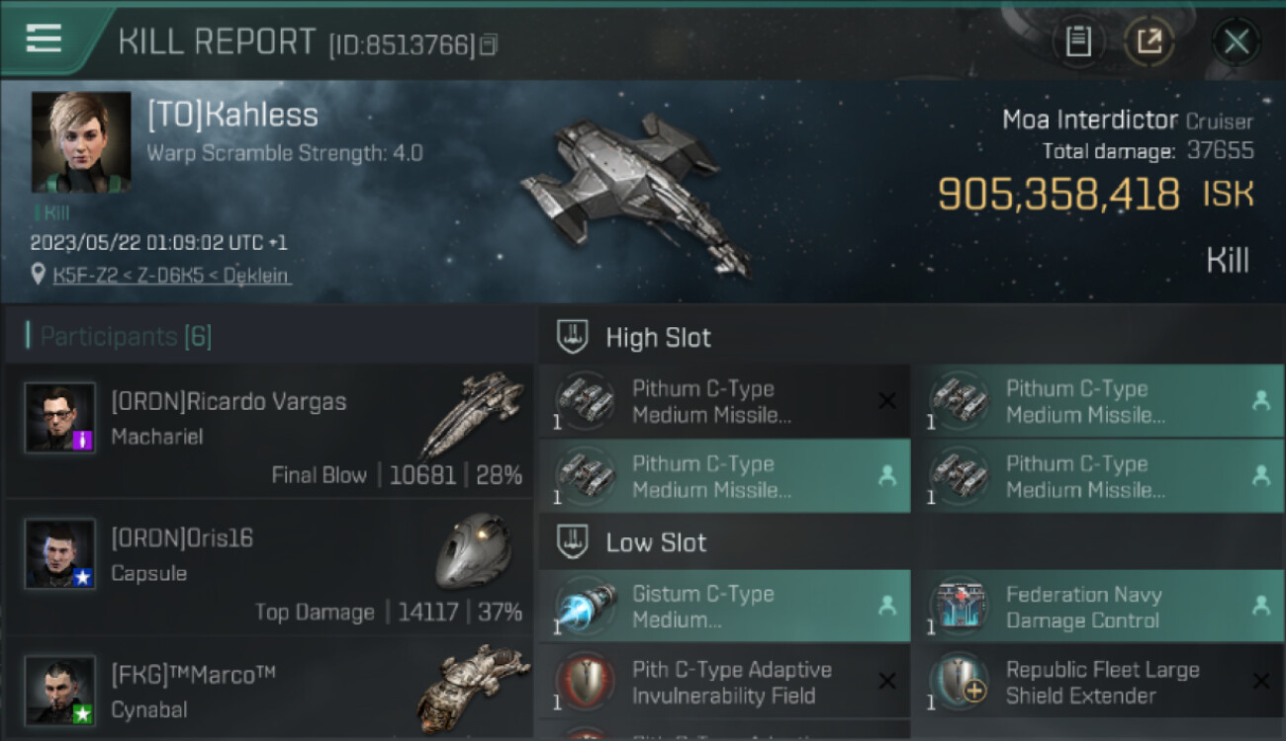Viewport: 1286px width, 741px height.
Task: Select the Gistum C-Type Medium module
Action: [725, 607]
